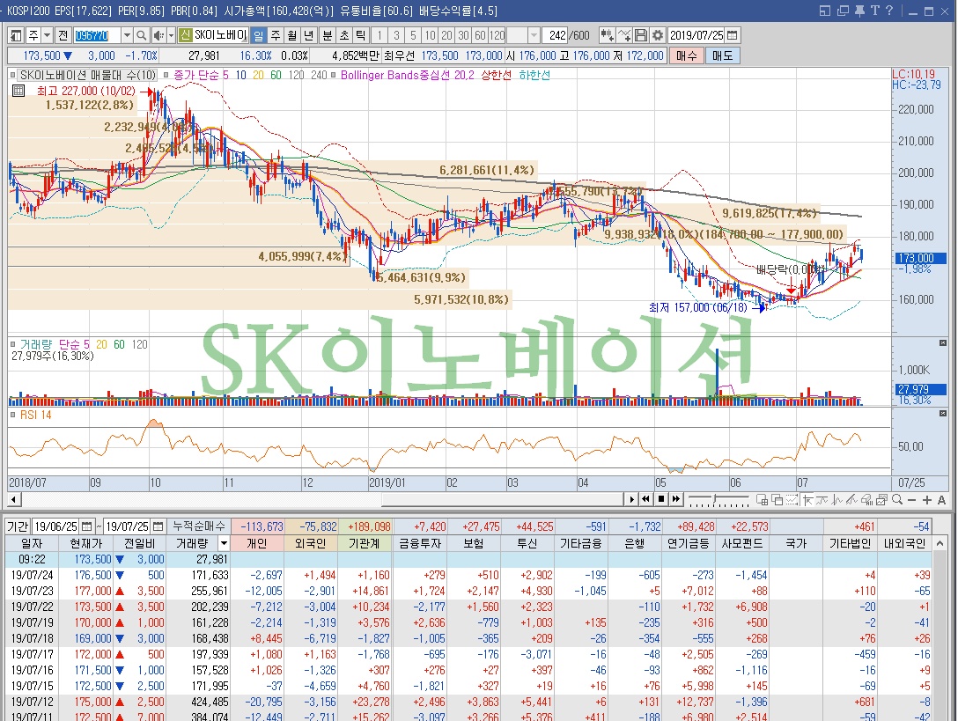Open the calendar next to 2019/07/25

point(733,35)
